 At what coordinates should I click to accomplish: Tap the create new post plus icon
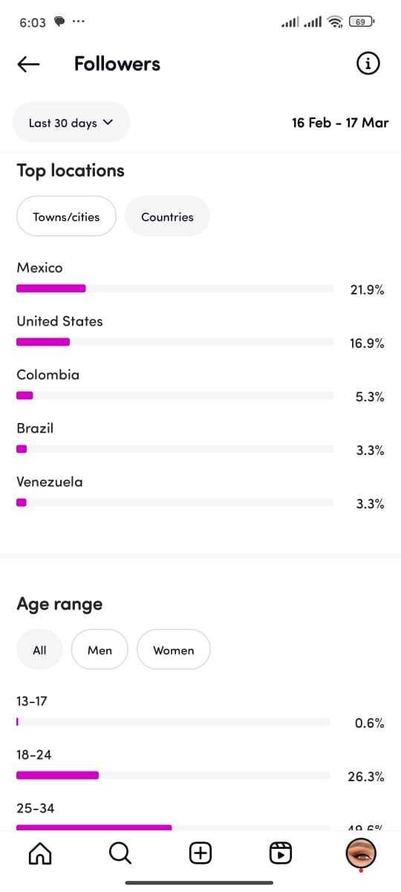pos(200,853)
